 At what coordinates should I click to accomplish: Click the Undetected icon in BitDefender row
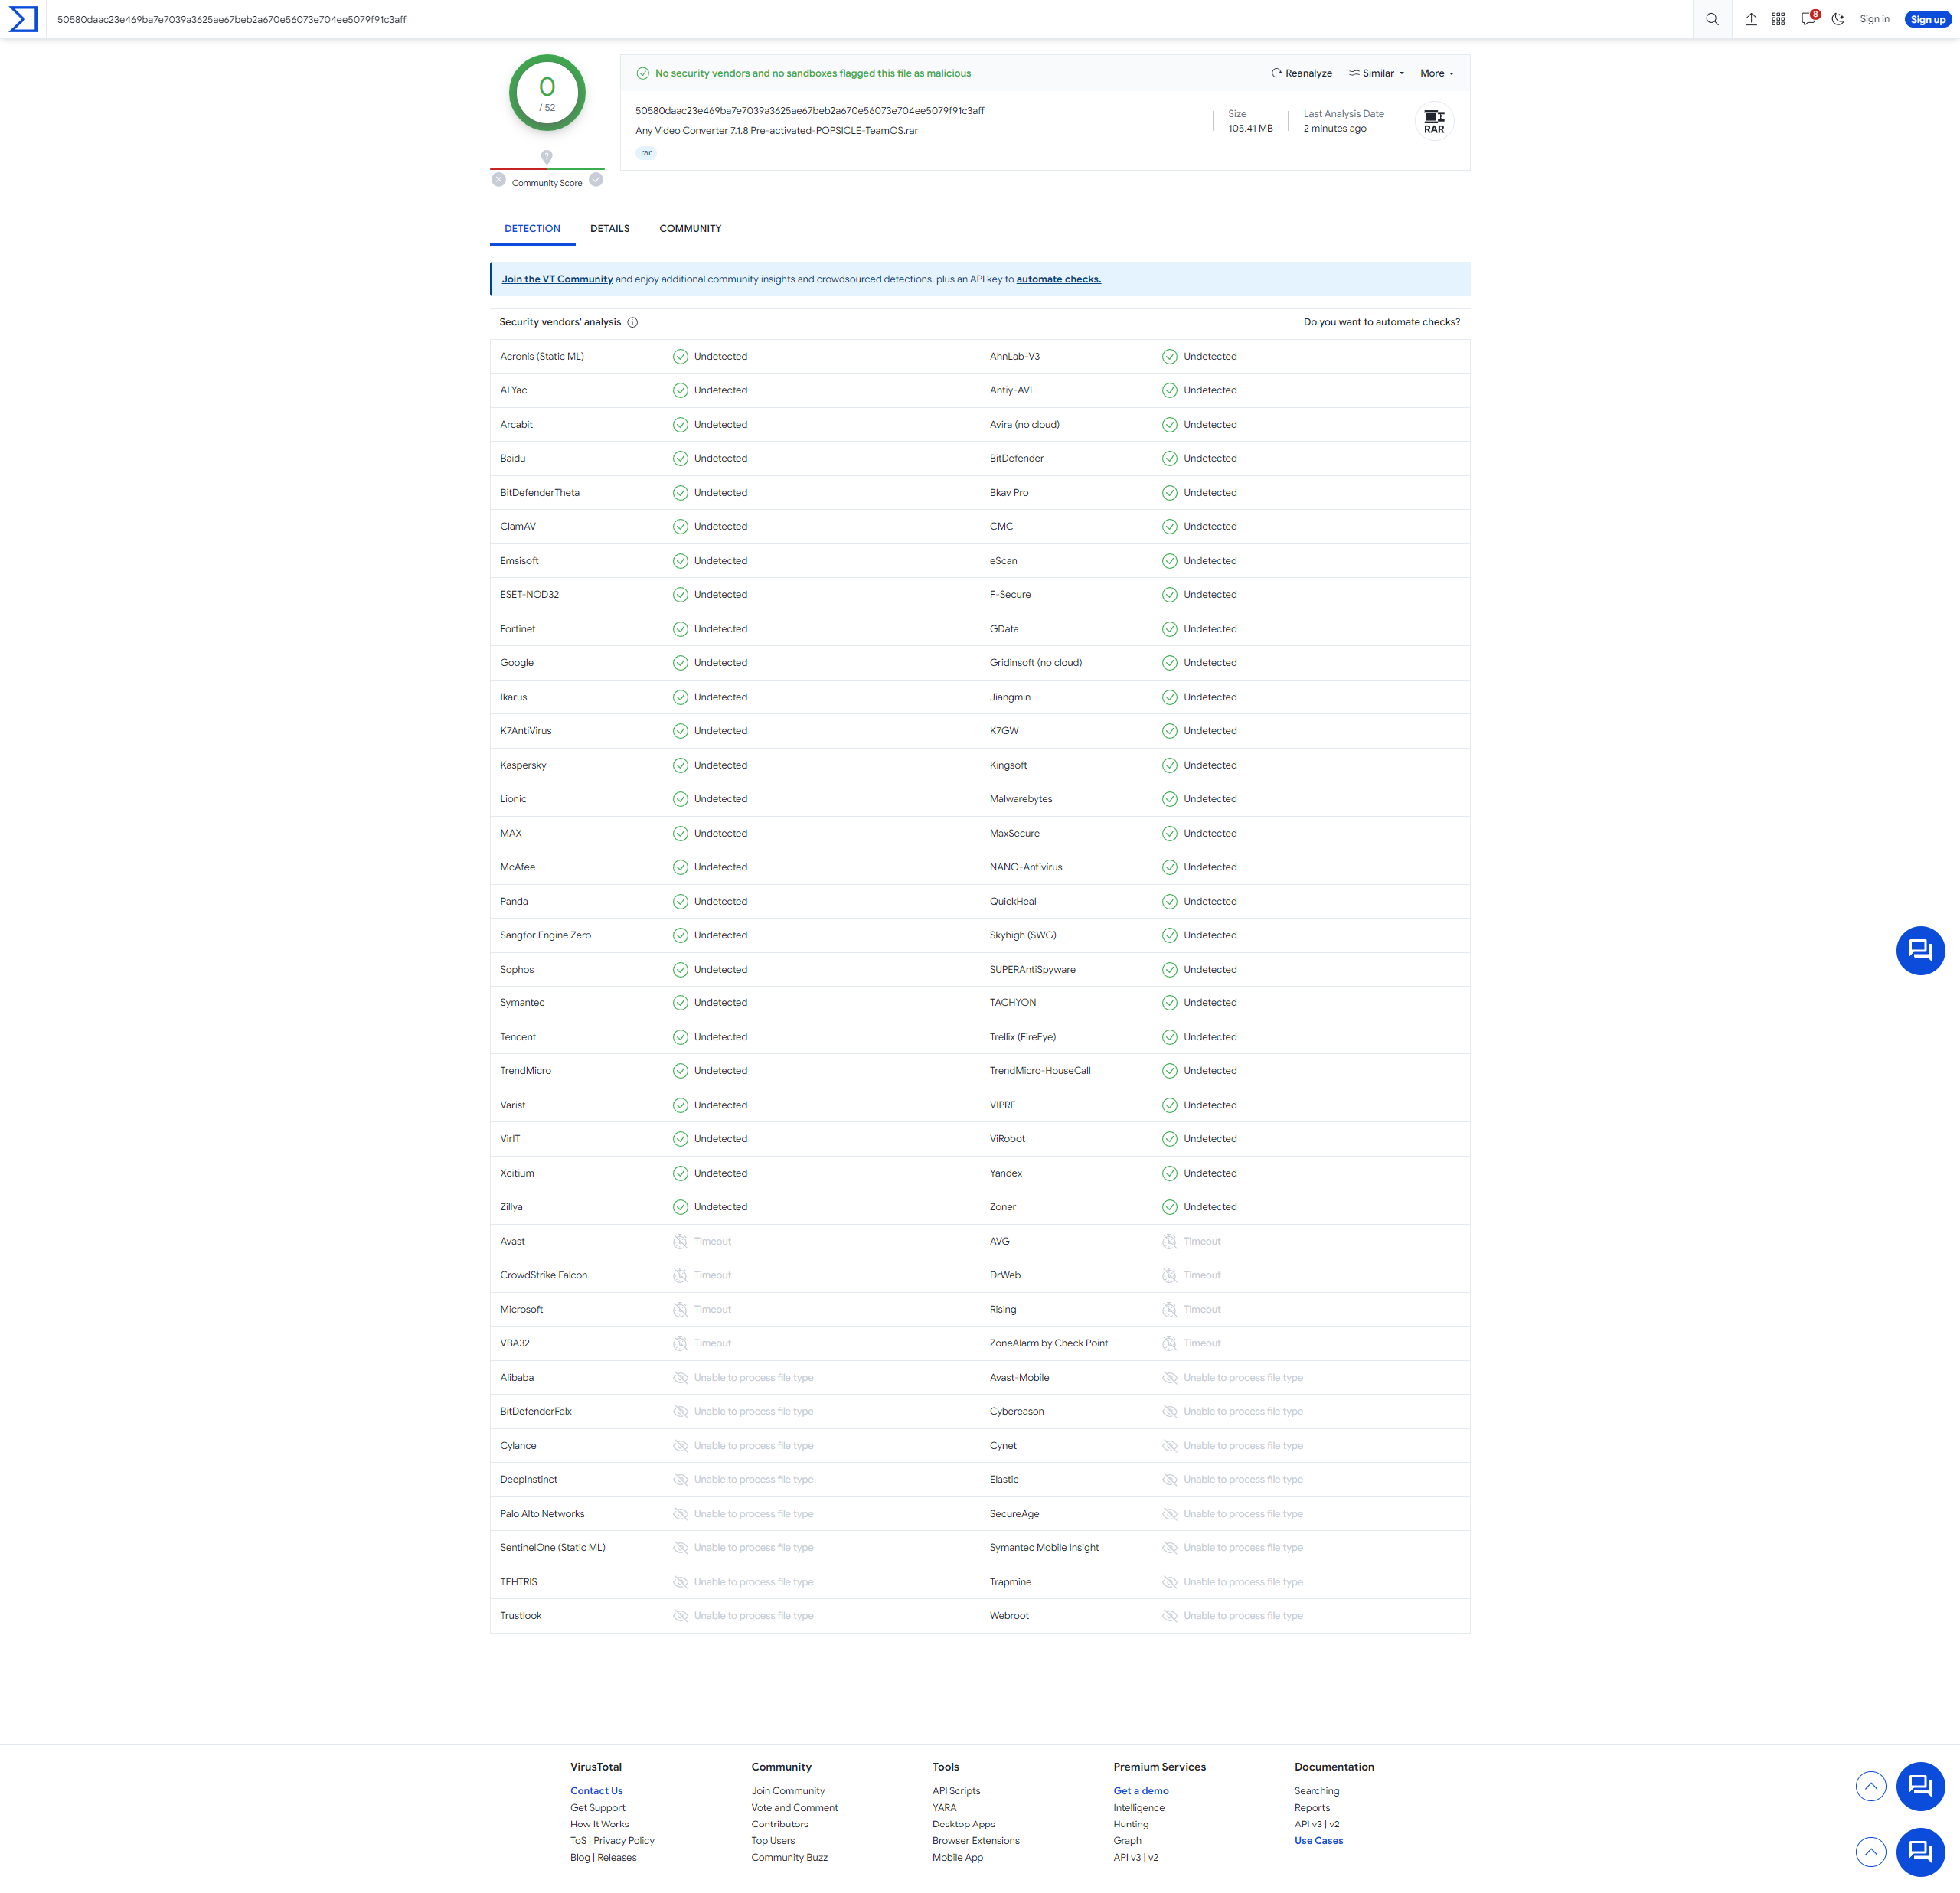[x=1169, y=458]
